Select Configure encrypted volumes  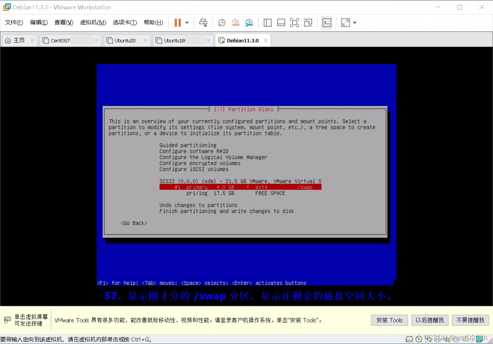(200, 163)
